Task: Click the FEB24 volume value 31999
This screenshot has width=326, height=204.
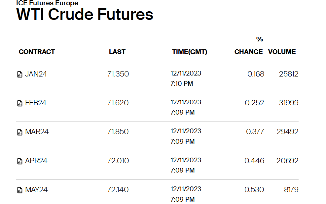Action: [x=289, y=103]
